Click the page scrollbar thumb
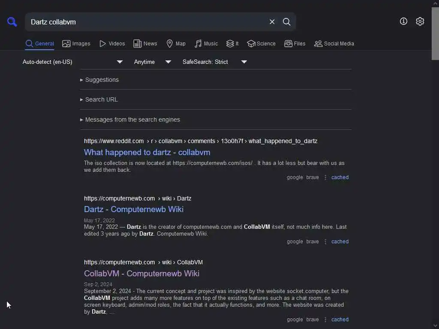 pos(435,33)
